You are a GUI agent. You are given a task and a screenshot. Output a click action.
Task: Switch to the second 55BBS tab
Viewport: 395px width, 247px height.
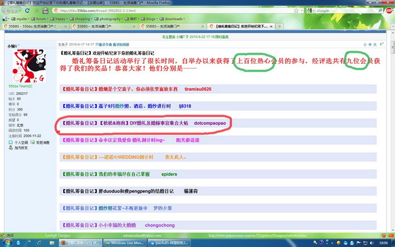104,26
